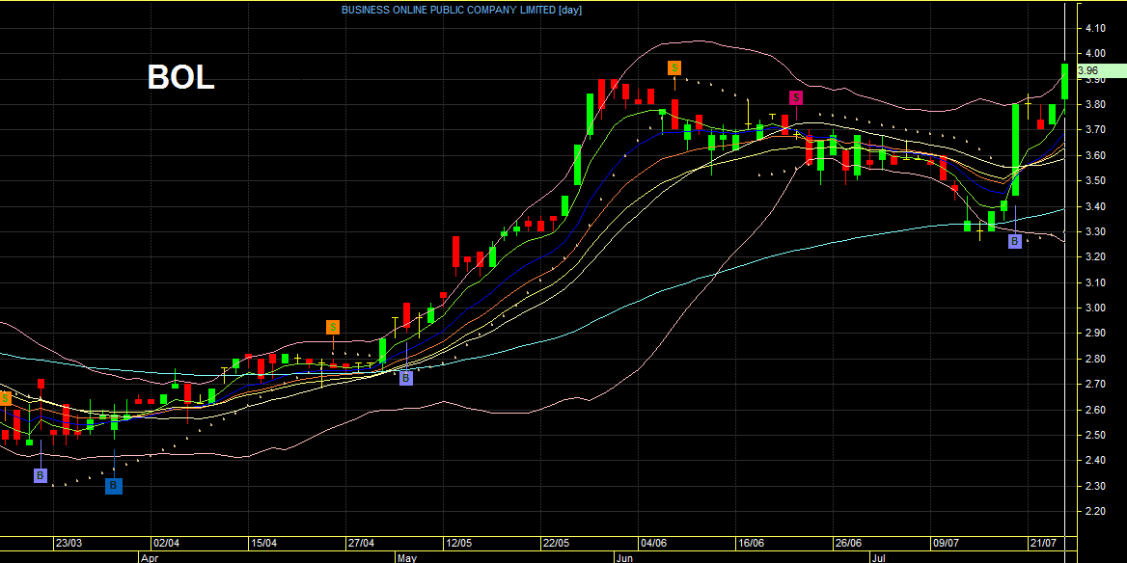
Task: Click the 3.80 price axis label
Action: [1096, 104]
